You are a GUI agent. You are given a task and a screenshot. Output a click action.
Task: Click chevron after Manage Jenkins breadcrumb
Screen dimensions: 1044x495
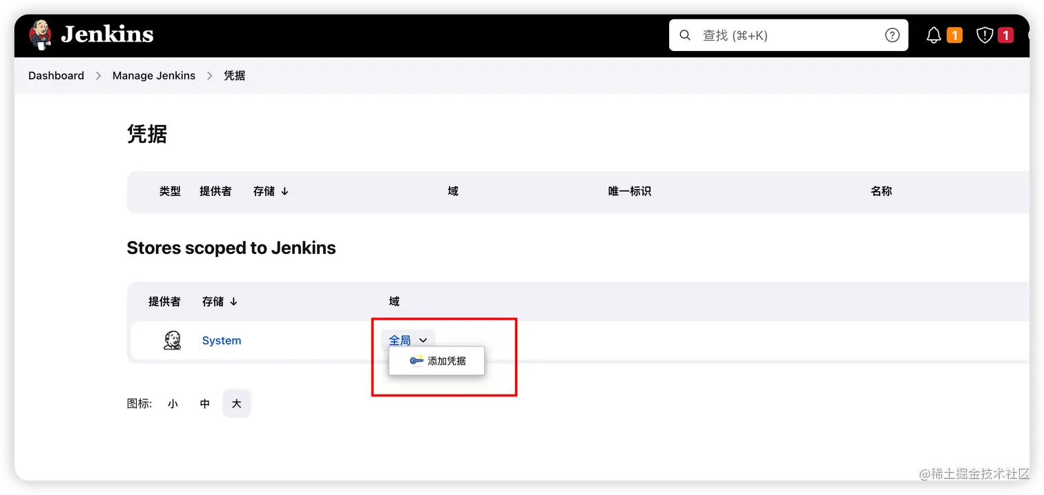click(x=210, y=76)
